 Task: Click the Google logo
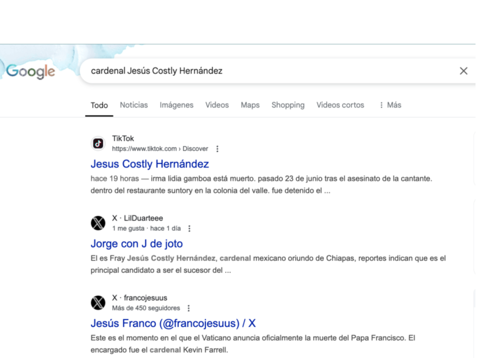click(x=30, y=71)
